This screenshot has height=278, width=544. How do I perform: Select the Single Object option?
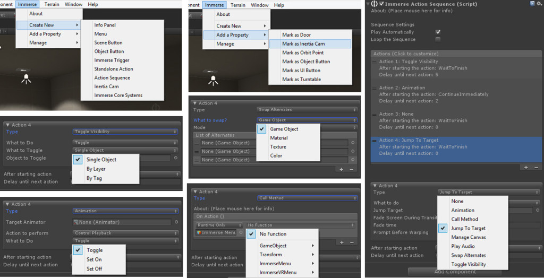click(106, 160)
